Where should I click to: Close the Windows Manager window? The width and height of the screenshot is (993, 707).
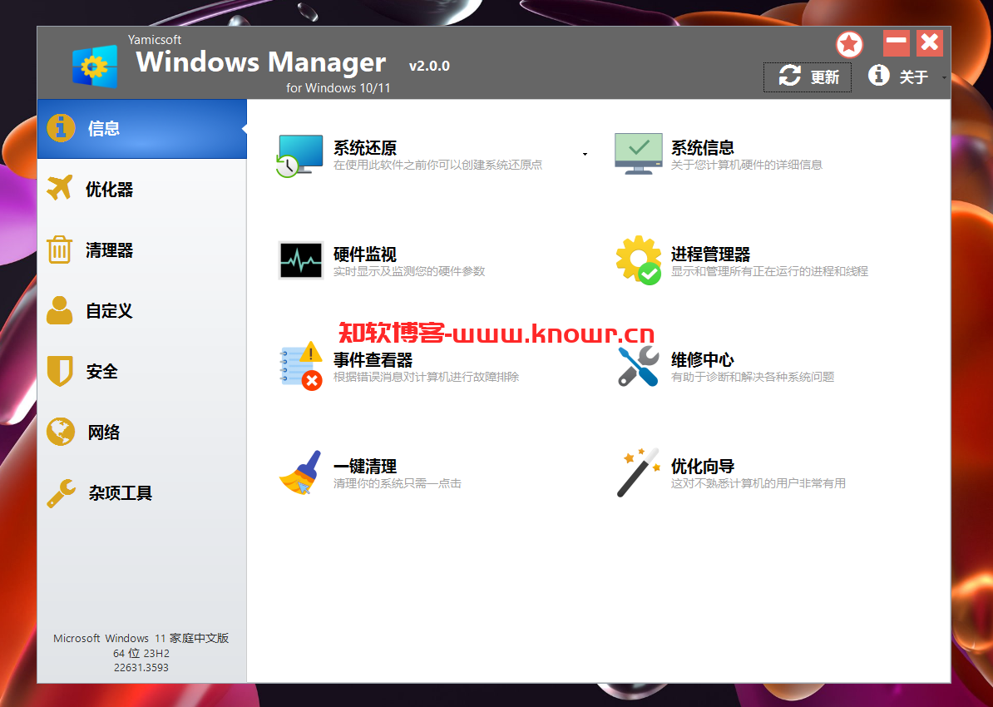coord(930,43)
